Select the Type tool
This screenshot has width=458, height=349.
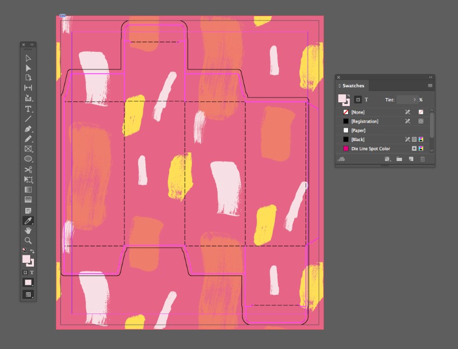[x=28, y=109]
